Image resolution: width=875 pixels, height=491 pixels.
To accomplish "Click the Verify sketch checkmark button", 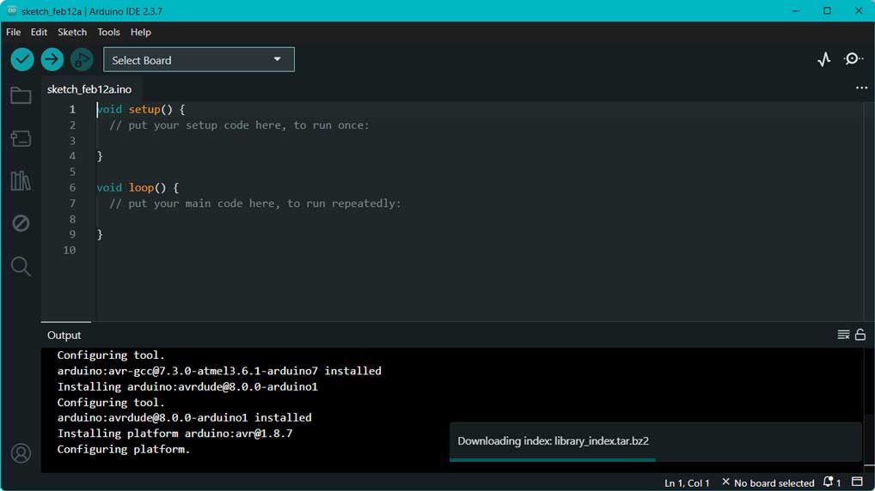I will [22, 59].
